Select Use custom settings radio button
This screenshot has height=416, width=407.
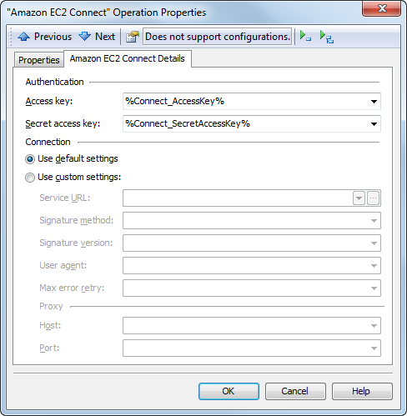(x=30, y=178)
